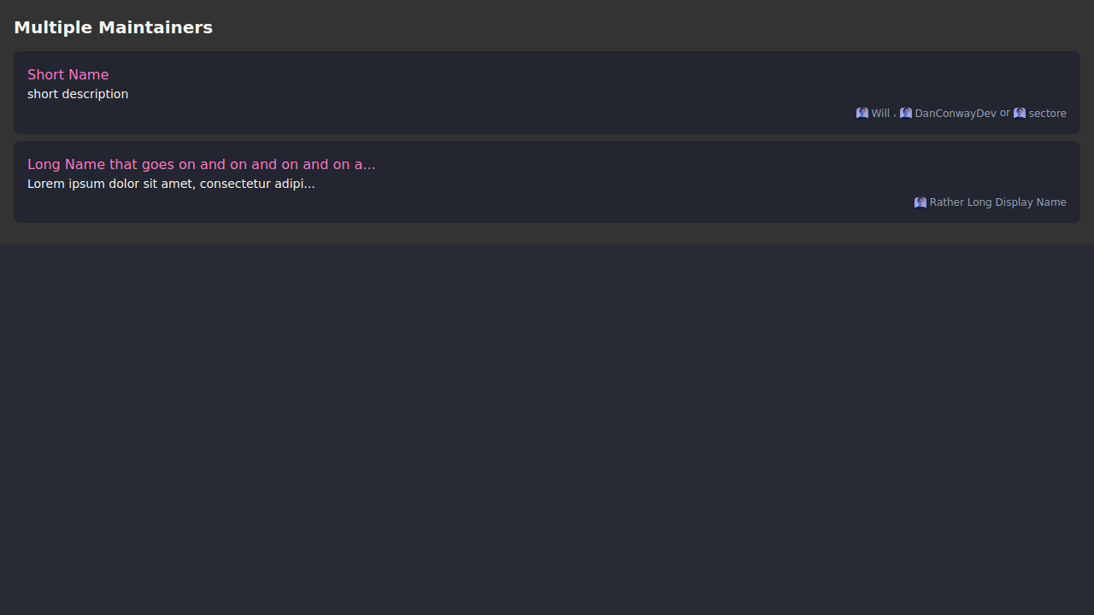Click the comma separator after Will
Screen dimensions: 1094x615
coord(895,114)
